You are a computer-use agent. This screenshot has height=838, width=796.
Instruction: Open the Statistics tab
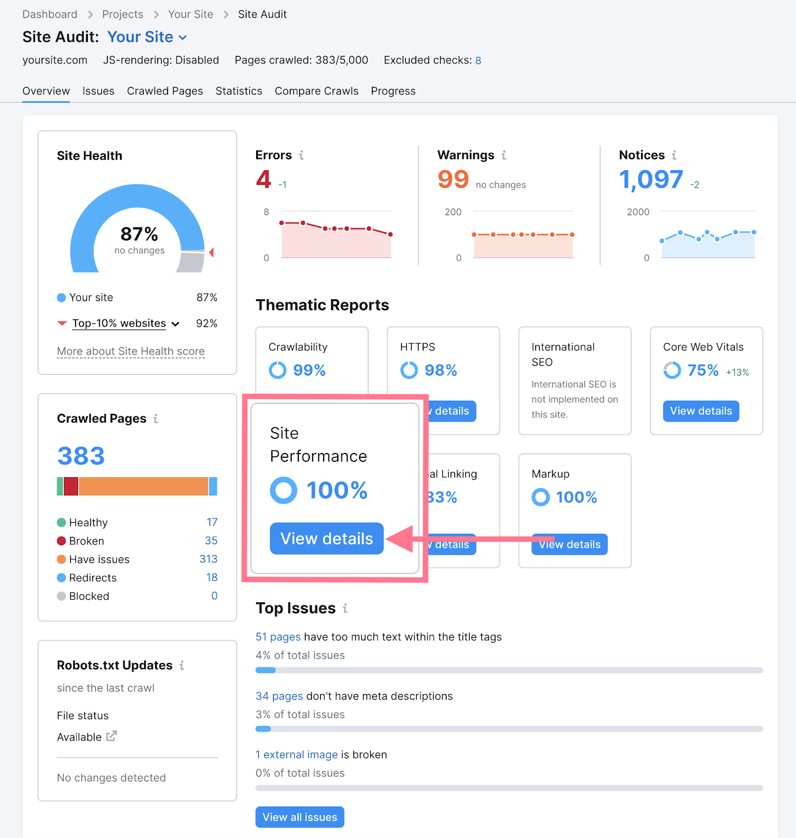click(239, 91)
